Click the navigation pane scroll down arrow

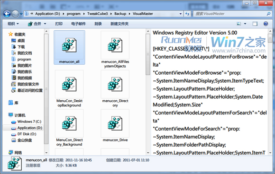[x=46, y=153]
